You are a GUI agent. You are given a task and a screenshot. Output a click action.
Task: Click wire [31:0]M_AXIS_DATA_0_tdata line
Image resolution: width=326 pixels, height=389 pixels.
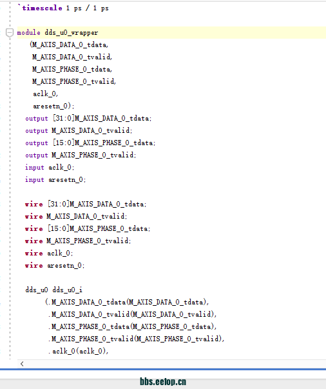pyautogui.click(x=86, y=204)
